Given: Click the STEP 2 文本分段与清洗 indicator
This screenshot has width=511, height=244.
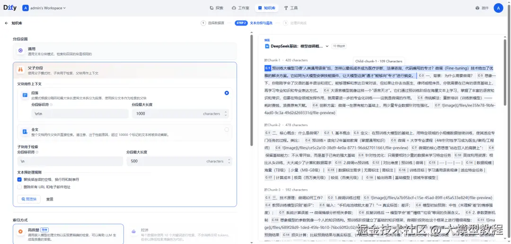Looking at the screenshot, I should pos(253,23).
